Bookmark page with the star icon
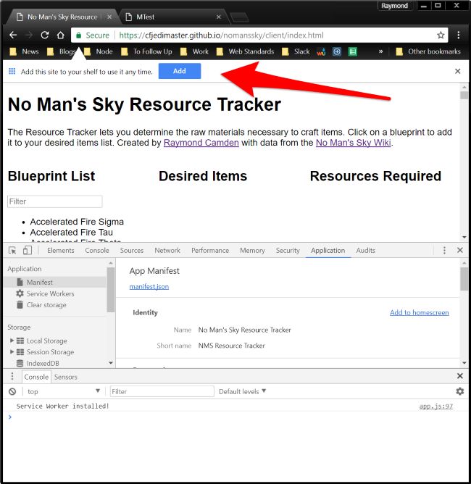This screenshot has width=471, height=484. pyautogui.click(x=441, y=36)
